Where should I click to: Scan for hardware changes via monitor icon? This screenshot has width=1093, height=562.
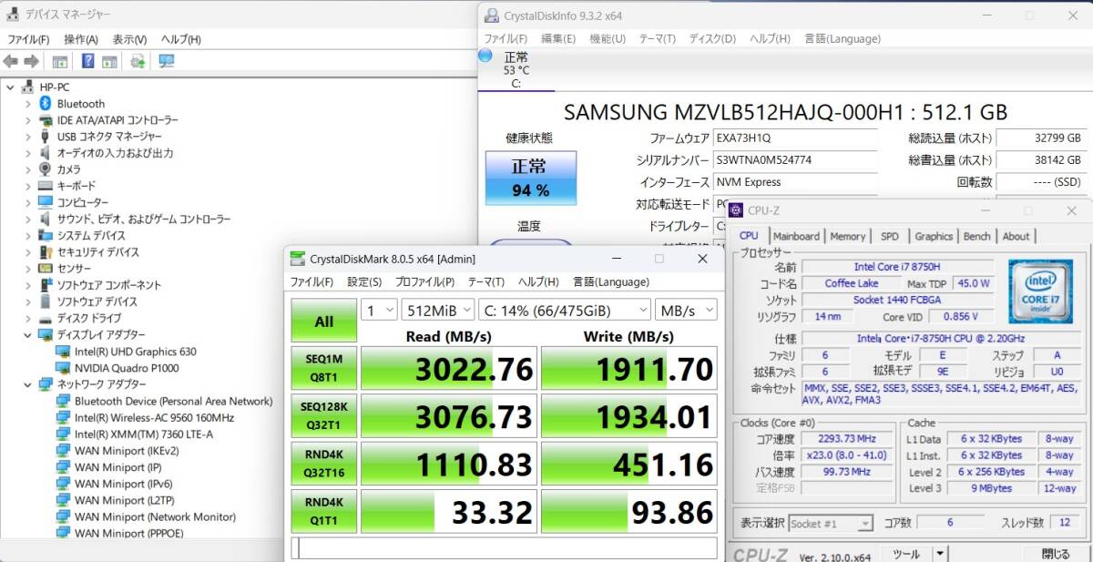coord(166,61)
